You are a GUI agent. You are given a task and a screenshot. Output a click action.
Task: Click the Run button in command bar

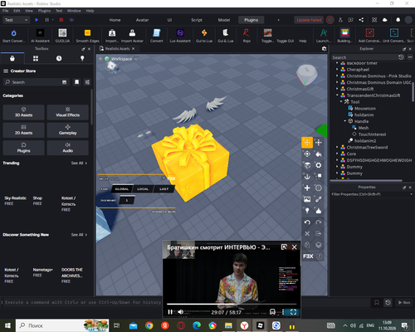(x=404, y=303)
